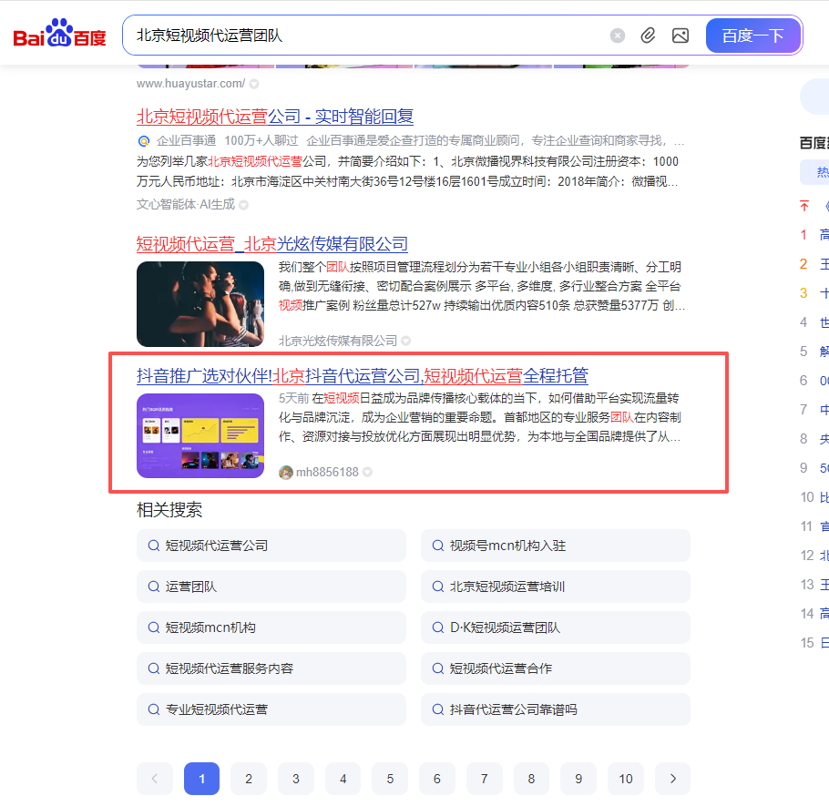The width and height of the screenshot is (829, 806).
Task: Open image search camera icon
Action: [680, 36]
